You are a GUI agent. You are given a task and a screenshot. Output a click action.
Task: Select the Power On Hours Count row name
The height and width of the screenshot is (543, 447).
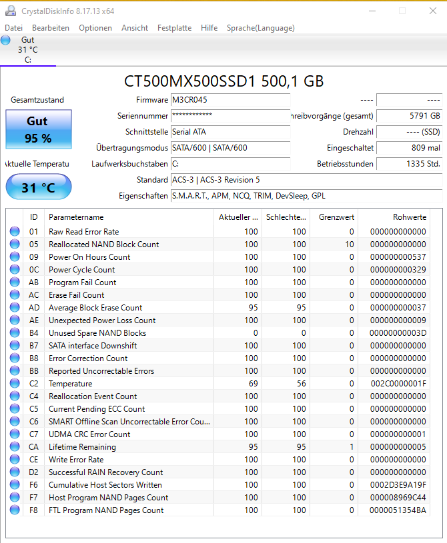(89, 257)
